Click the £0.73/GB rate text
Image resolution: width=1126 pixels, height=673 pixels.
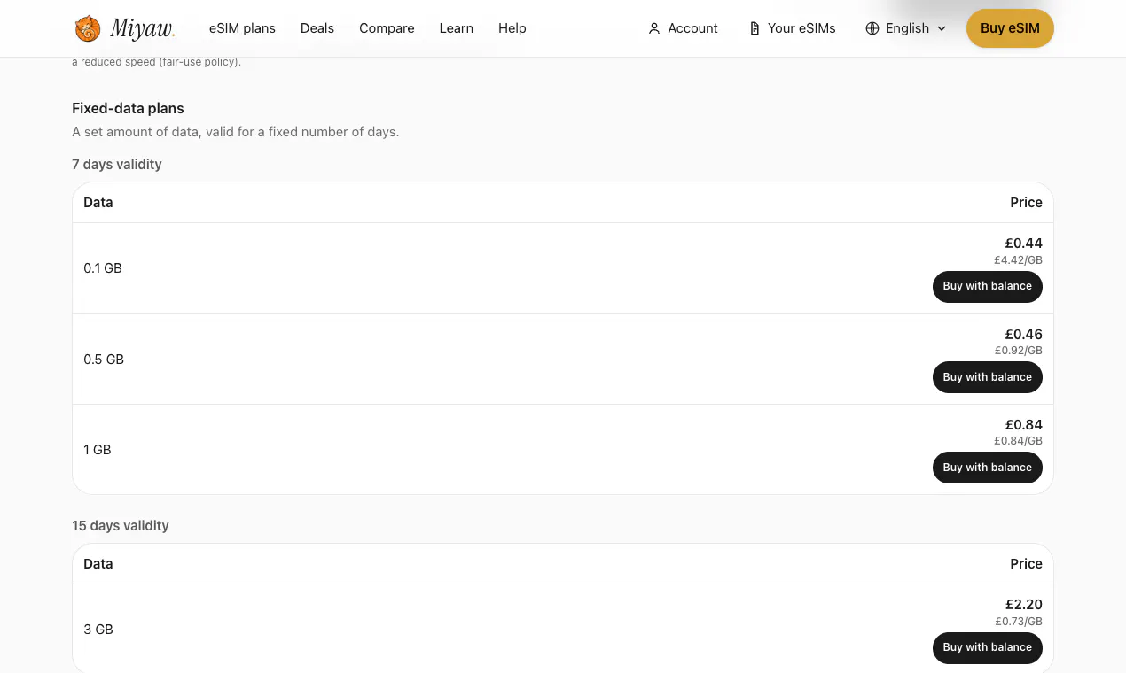click(x=1018, y=622)
